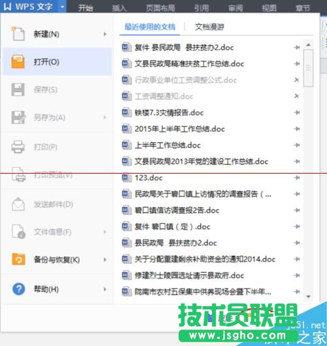
Task: Click doc icon beside 工资调整通知.doc
Action: tap(127, 96)
